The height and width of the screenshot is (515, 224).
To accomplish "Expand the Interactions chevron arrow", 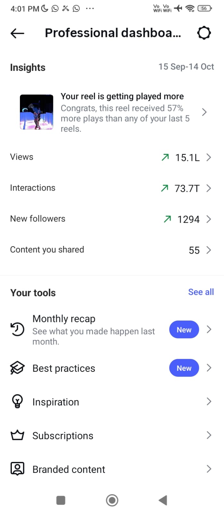I will [209, 188].
